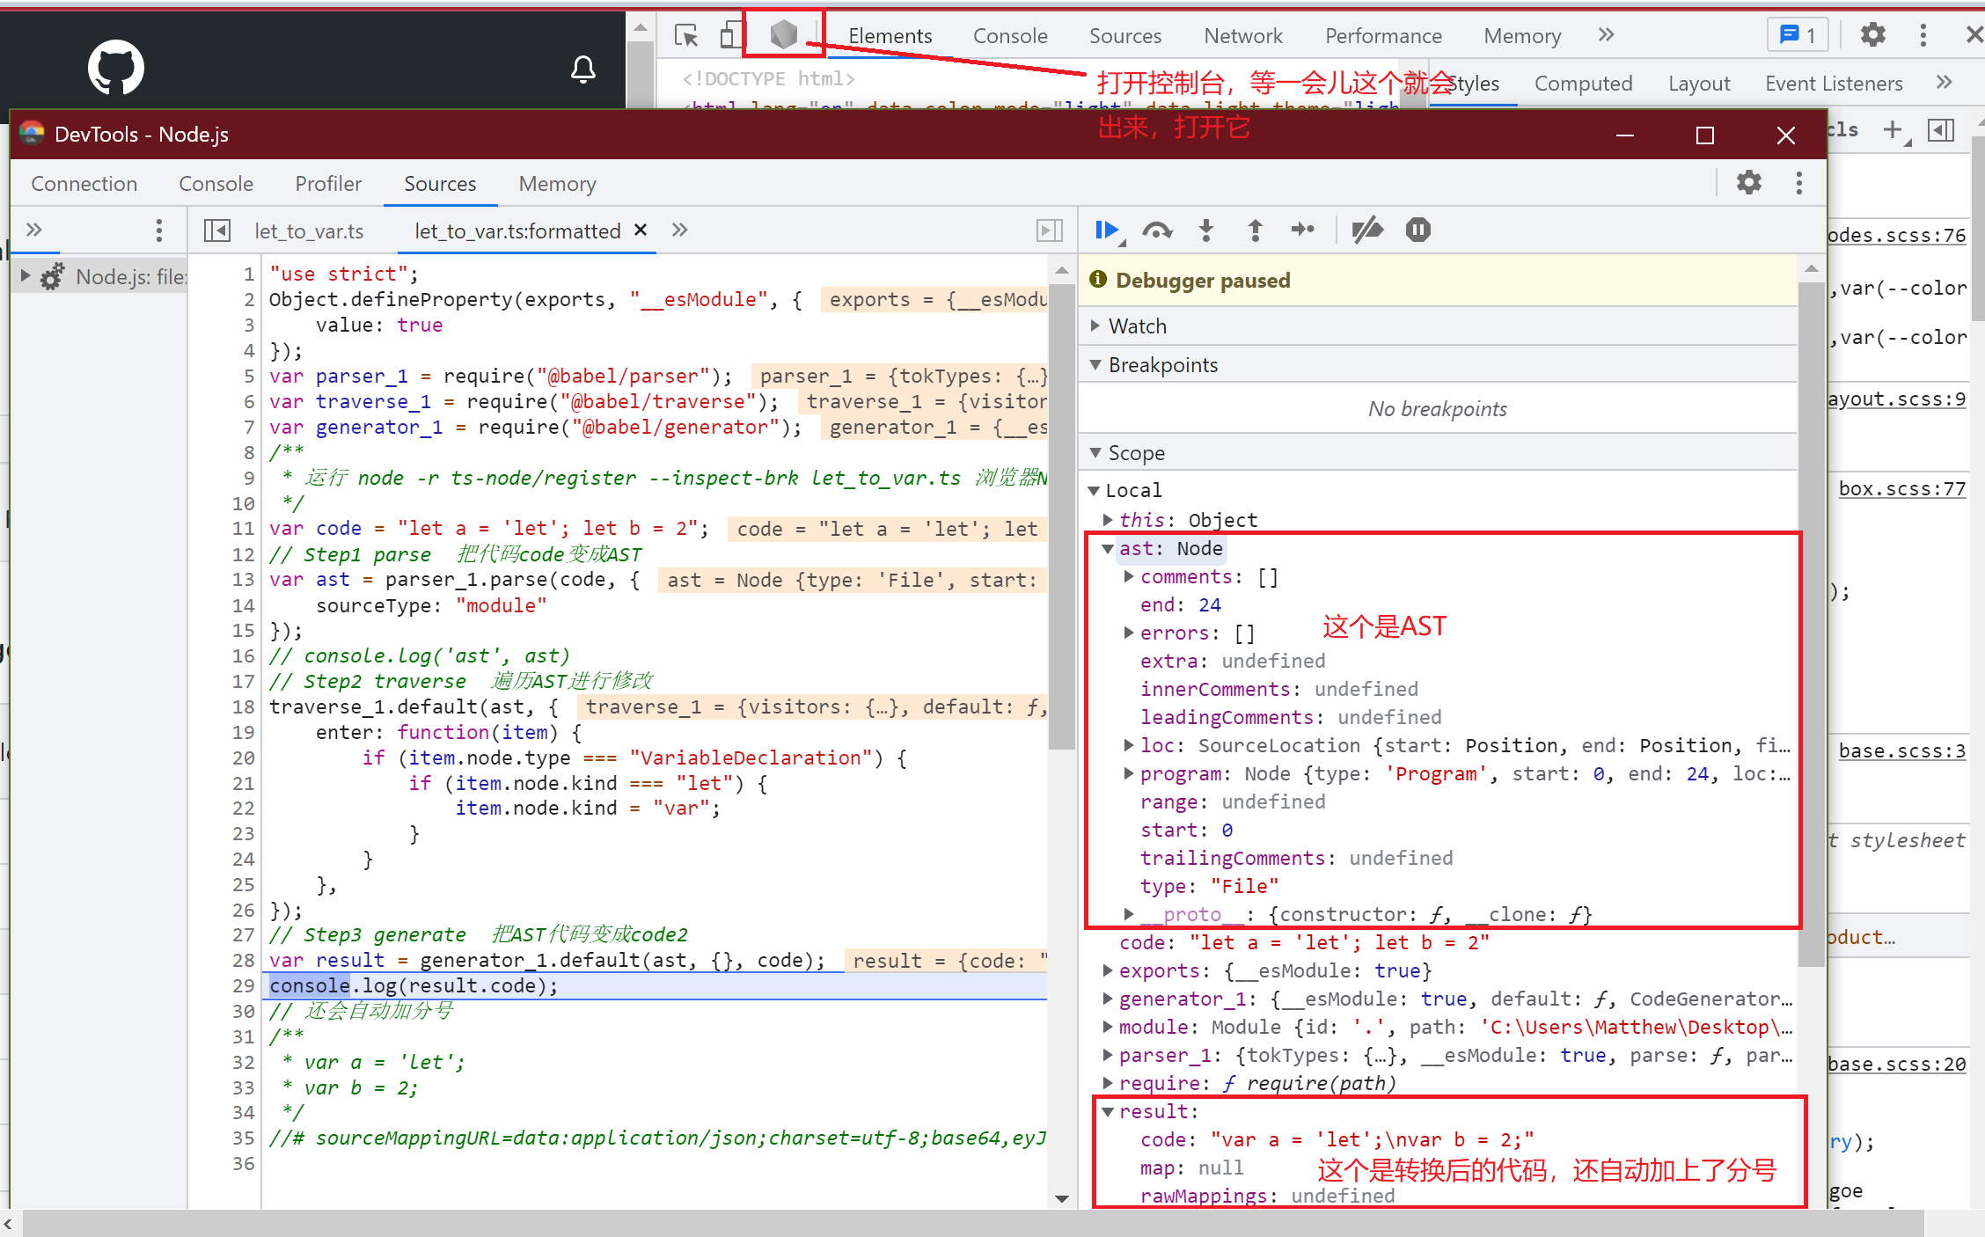Toggle the Scope section visibility
Viewport: 1985px width, 1237px height.
(1137, 451)
